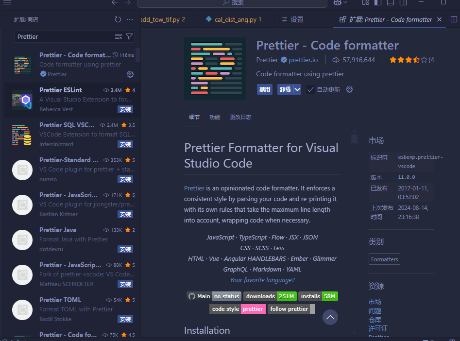Viewport: 460px width, 341px height.
Task: Click the title bar search command center
Action: pos(232,3)
